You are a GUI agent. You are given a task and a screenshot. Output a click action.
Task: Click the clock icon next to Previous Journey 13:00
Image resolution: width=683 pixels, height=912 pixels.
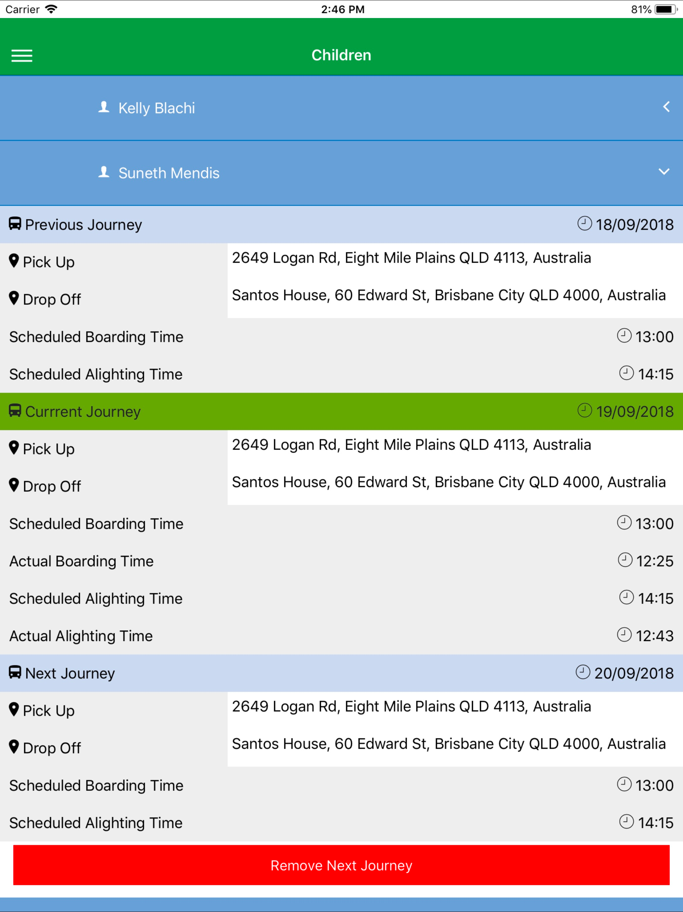(624, 335)
